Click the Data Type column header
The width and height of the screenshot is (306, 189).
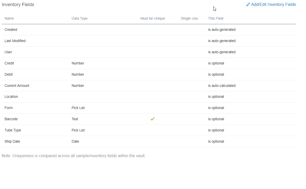coord(80,19)
